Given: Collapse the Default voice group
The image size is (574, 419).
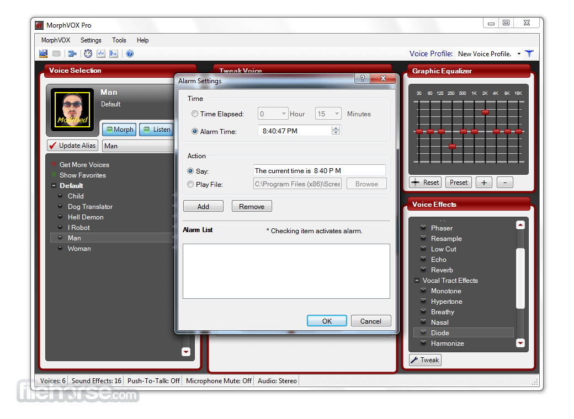Looking at the screenshot, I should pos(54,185).
